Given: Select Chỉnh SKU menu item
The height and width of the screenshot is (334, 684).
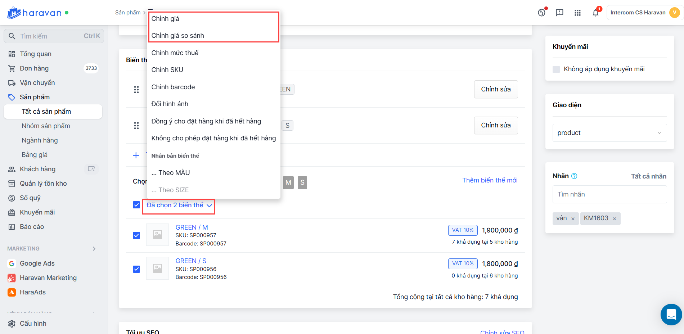Looking at the screenshot, I should pyautogui.click(x=213, y=70).
